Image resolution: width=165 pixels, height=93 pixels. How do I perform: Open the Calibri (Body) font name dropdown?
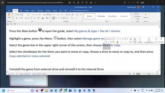click(x=27, y=15)
